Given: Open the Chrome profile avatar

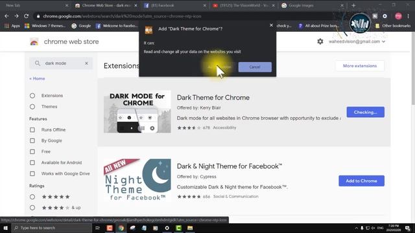Looking at the screenshot, I should coord(398,16).
